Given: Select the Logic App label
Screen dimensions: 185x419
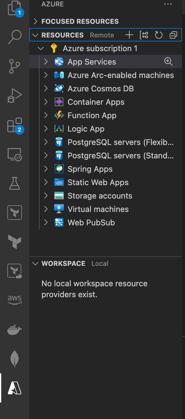Looking at the screenshot, I should (86, 129).
